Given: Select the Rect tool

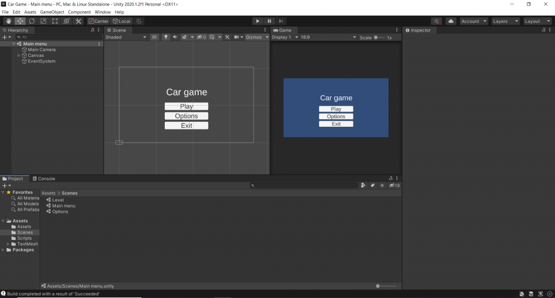Looking at the screenshot, I should (55, 21).
